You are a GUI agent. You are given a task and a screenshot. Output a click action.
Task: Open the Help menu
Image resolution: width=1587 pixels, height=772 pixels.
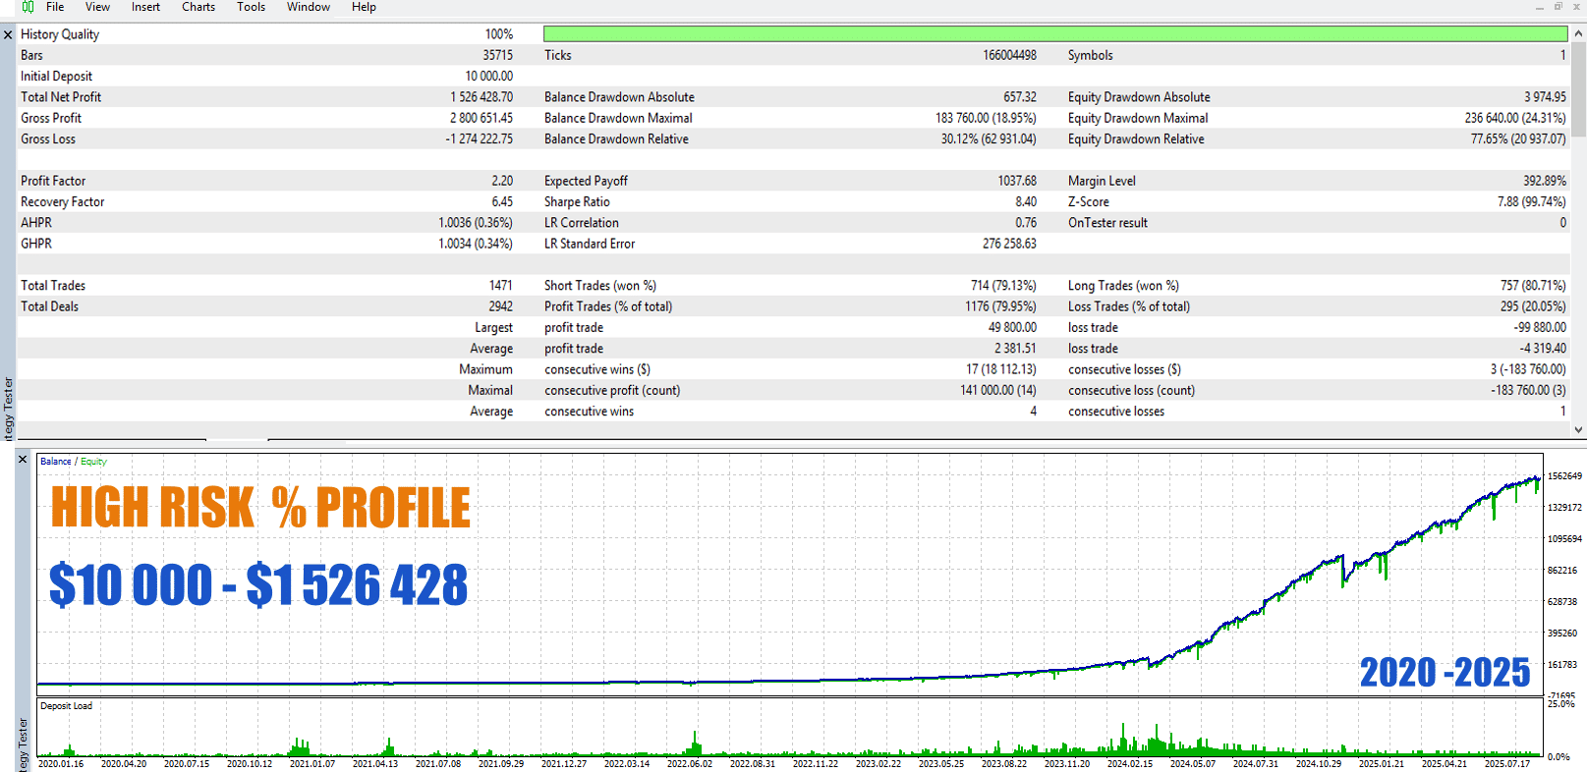[364, 7]
